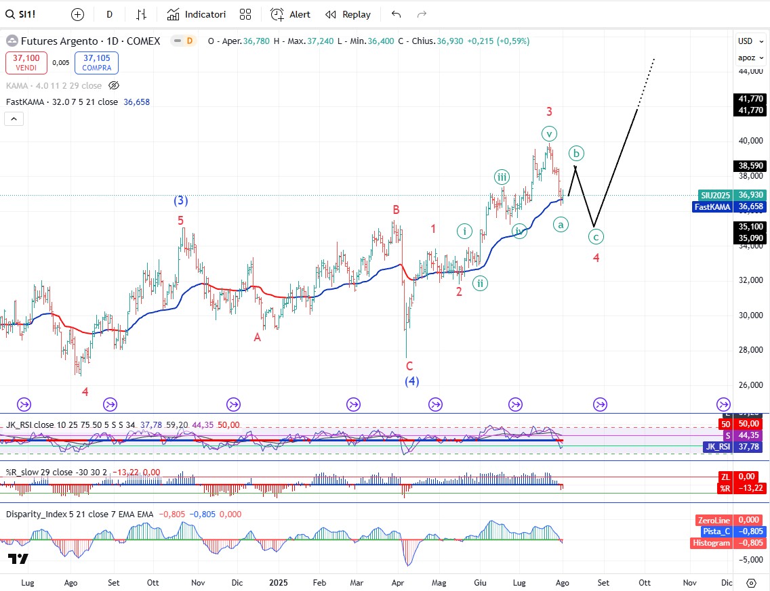Screen dimensions: 770x591
Task: Create a new Alert
Action: pyautogui.click(x=291, y=14)
